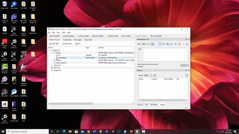This screenshot has width=239, height=134.
Task: Undock the Remote panel
Action: point(186,70)
